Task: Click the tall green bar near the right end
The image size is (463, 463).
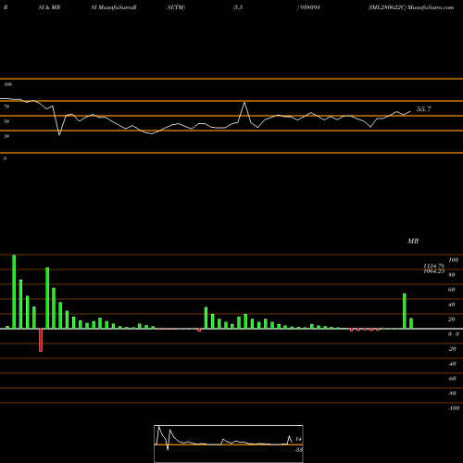Action: coord(405,311)
